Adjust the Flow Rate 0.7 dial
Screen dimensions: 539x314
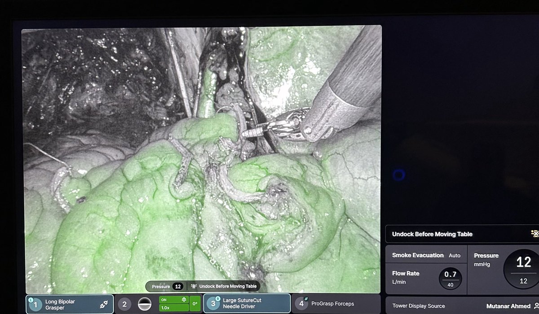[450, 279]
